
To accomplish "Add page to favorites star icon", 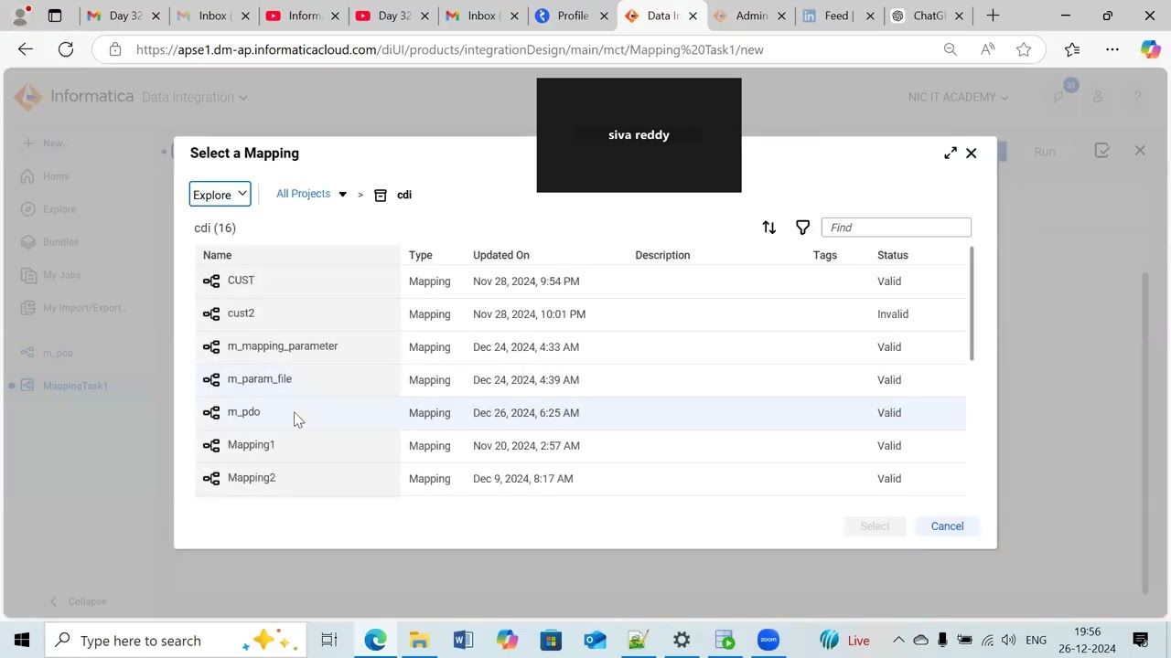I will (x=1024, y=49).
